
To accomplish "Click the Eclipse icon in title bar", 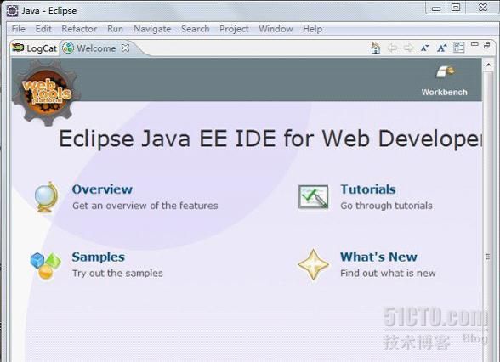I will [12, 11].
